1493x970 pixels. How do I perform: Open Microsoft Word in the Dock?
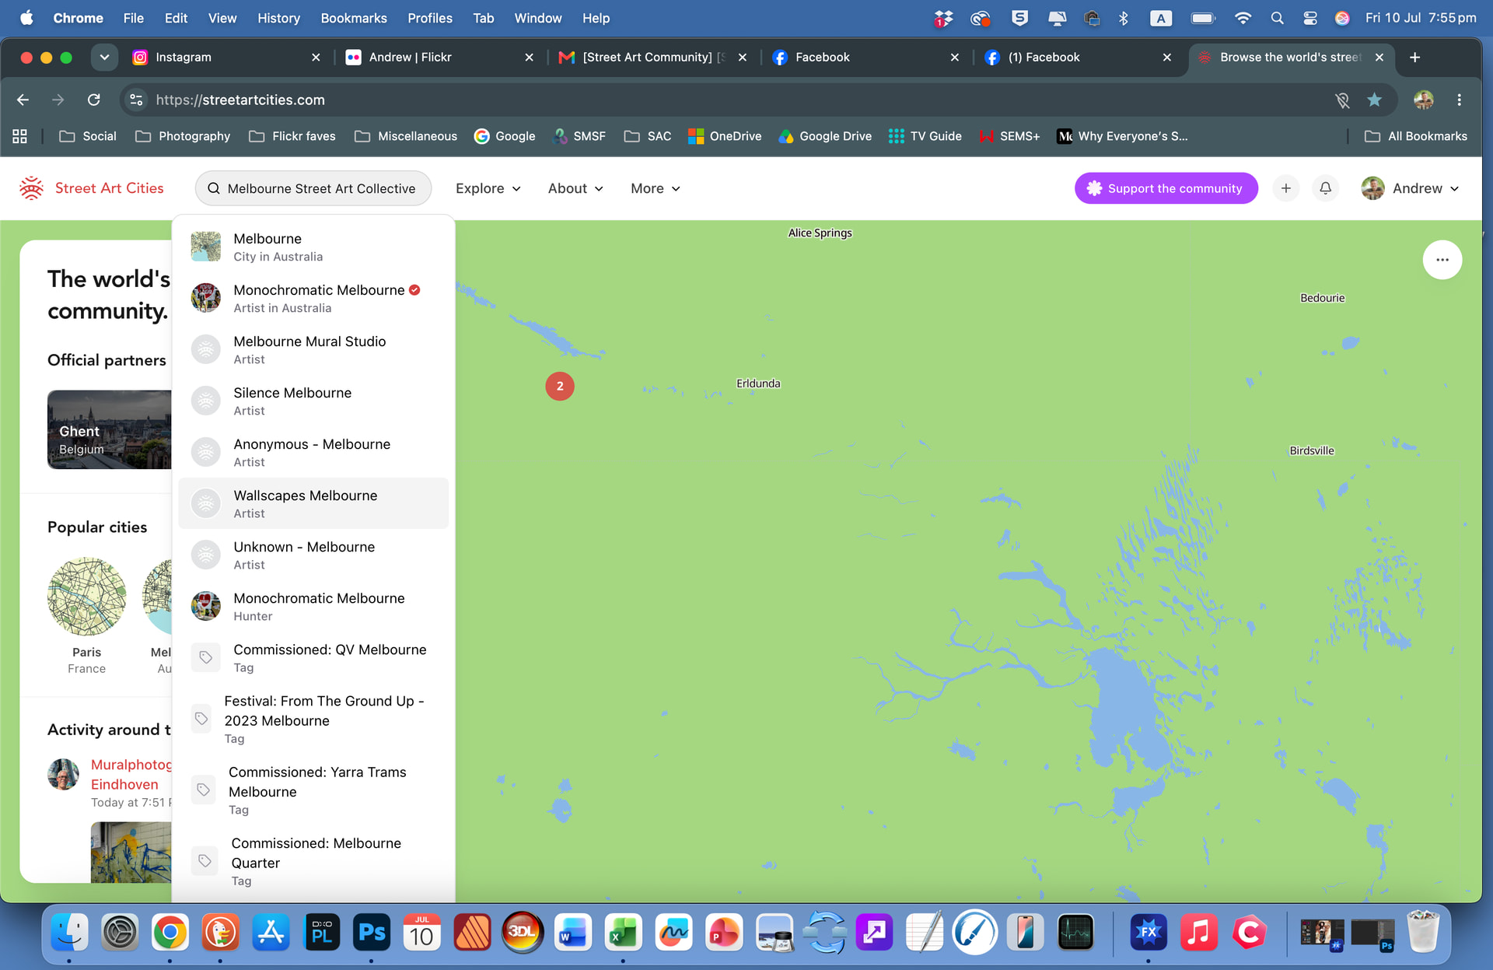pos(573,932)
